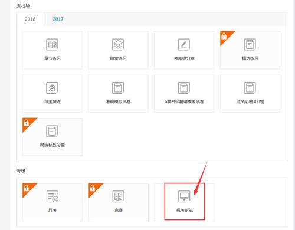Click the 章节练习 text label
Screen dimensions: 295x230
(x=53, y=58)
